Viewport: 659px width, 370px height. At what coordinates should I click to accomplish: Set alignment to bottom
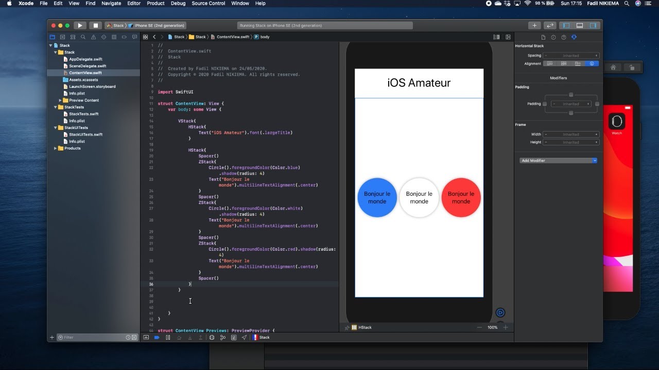point(578,64)
